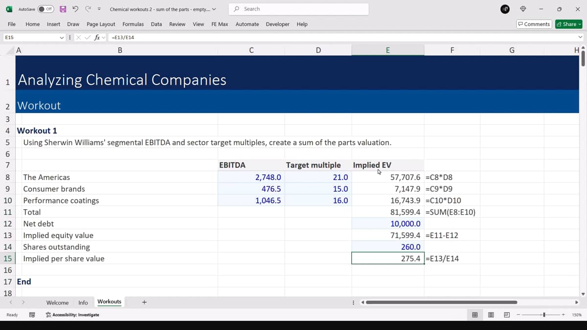Undo the last action

click(75, 9)
